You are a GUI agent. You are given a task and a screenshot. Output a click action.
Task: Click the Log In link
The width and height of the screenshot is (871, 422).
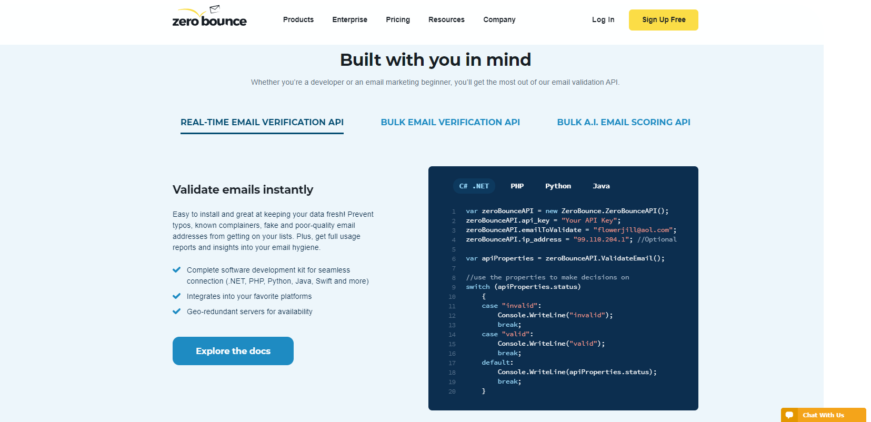point(603,19)
